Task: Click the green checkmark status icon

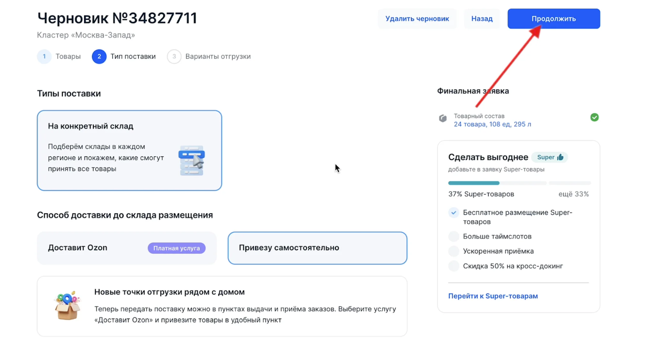Action: click(x=594, y=117)
